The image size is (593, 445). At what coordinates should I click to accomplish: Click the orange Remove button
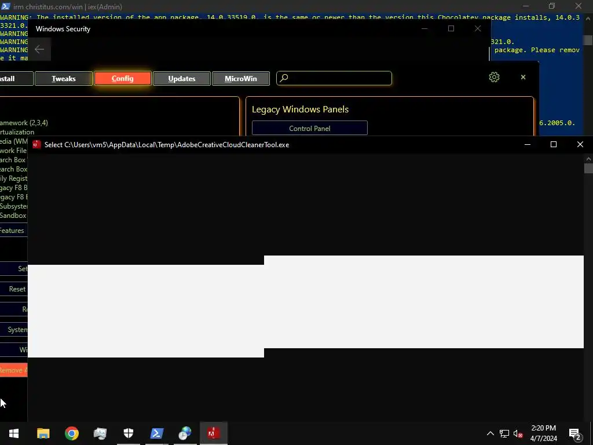(14, 370)
